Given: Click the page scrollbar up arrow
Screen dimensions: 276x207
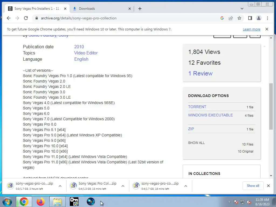Looking at the screenshot, I should [271, 38].
